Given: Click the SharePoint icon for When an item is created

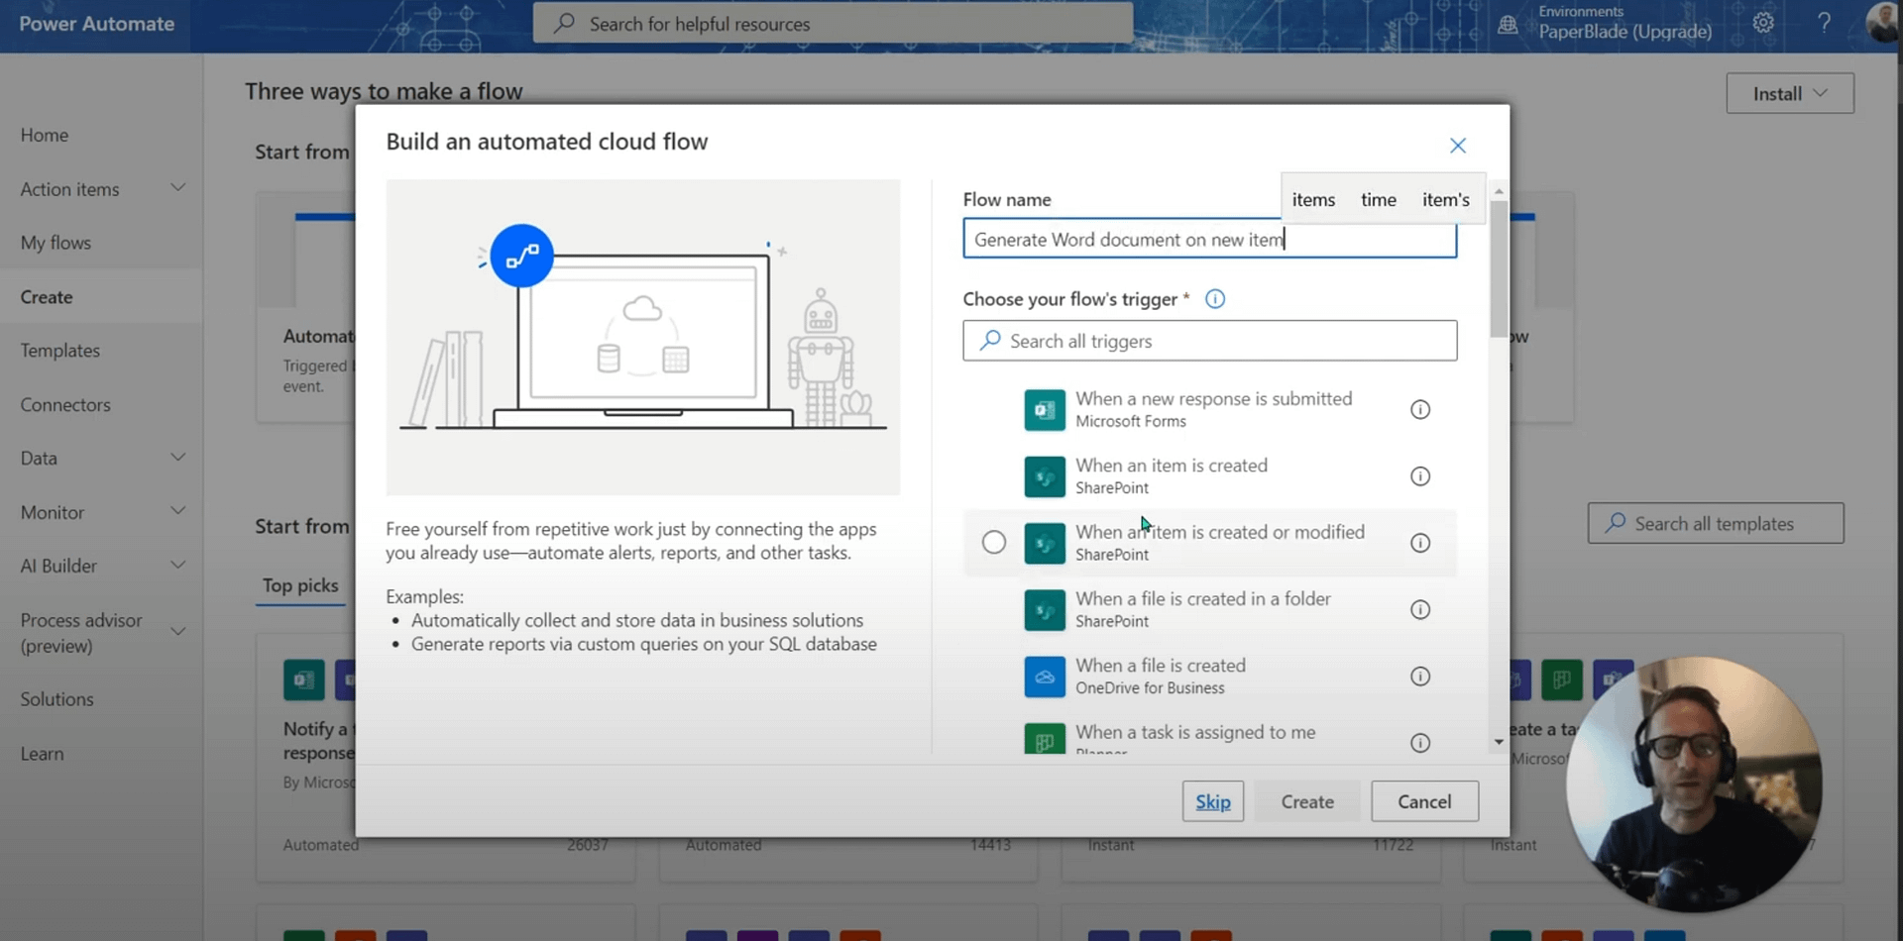Looking at the screenshot, I should tap(1044, 476).
